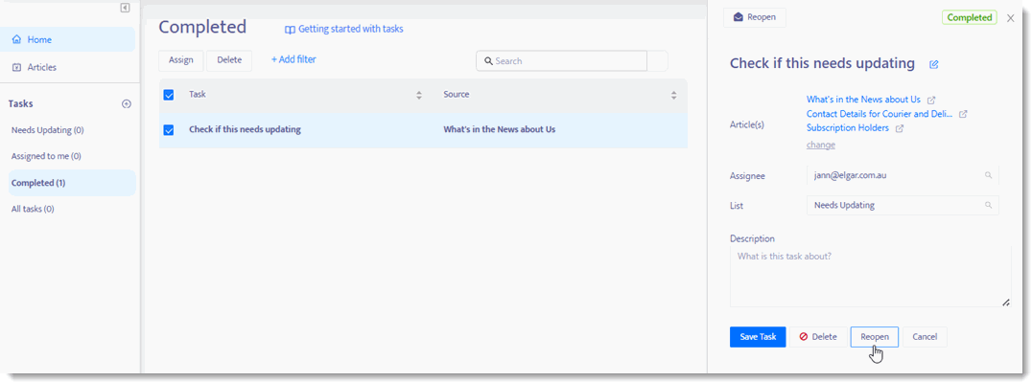Viewport: 1032px width, 382px height.
Task: Add a new task list using the plus icon
Action: pyautogui.click(x=127, y=104)
